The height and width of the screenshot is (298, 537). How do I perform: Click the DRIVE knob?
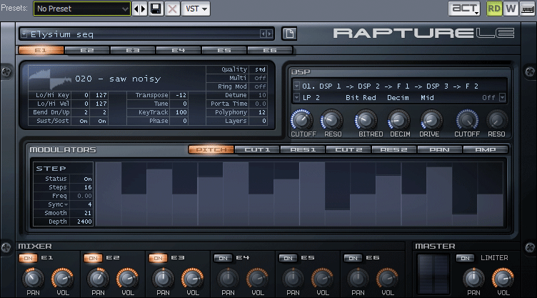tap(431, 120)
